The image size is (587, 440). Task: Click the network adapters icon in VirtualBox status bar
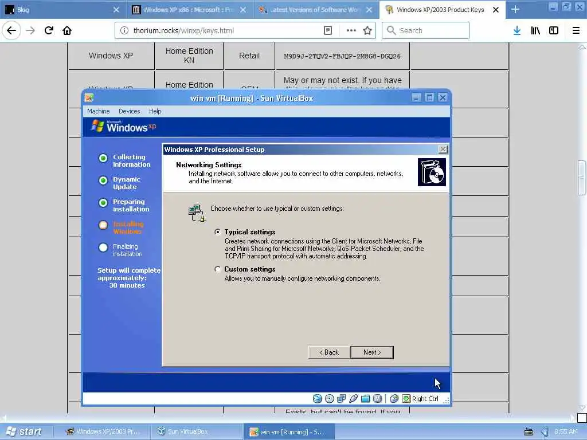click(342, 399)
